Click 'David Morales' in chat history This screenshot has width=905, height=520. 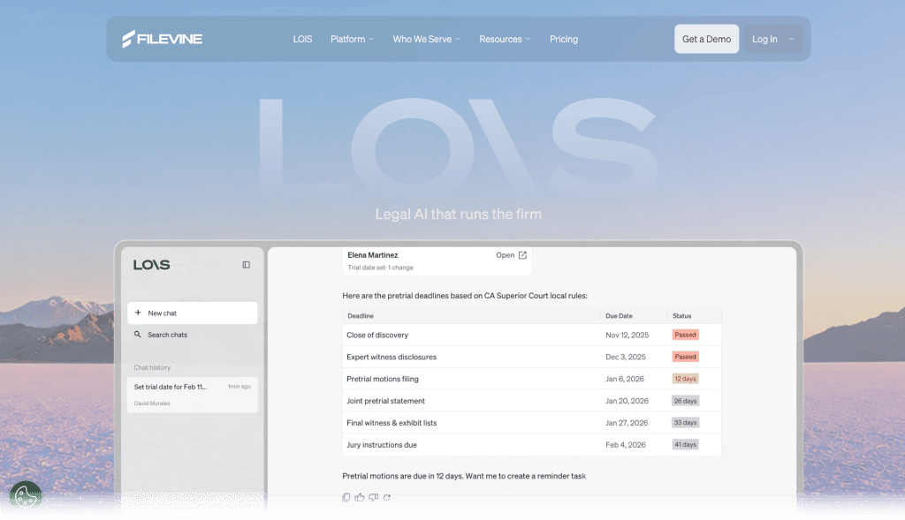(152, 403)
